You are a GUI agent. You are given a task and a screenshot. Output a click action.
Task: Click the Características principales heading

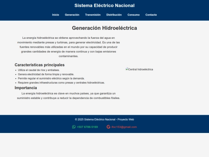pos(39,65)
